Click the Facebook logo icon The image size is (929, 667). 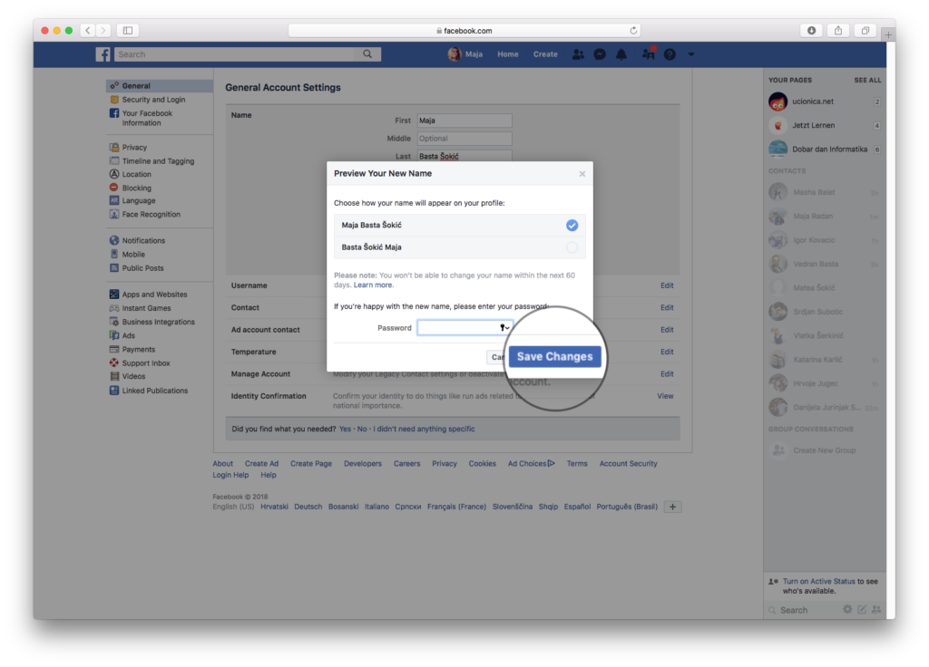click(103, 54)
